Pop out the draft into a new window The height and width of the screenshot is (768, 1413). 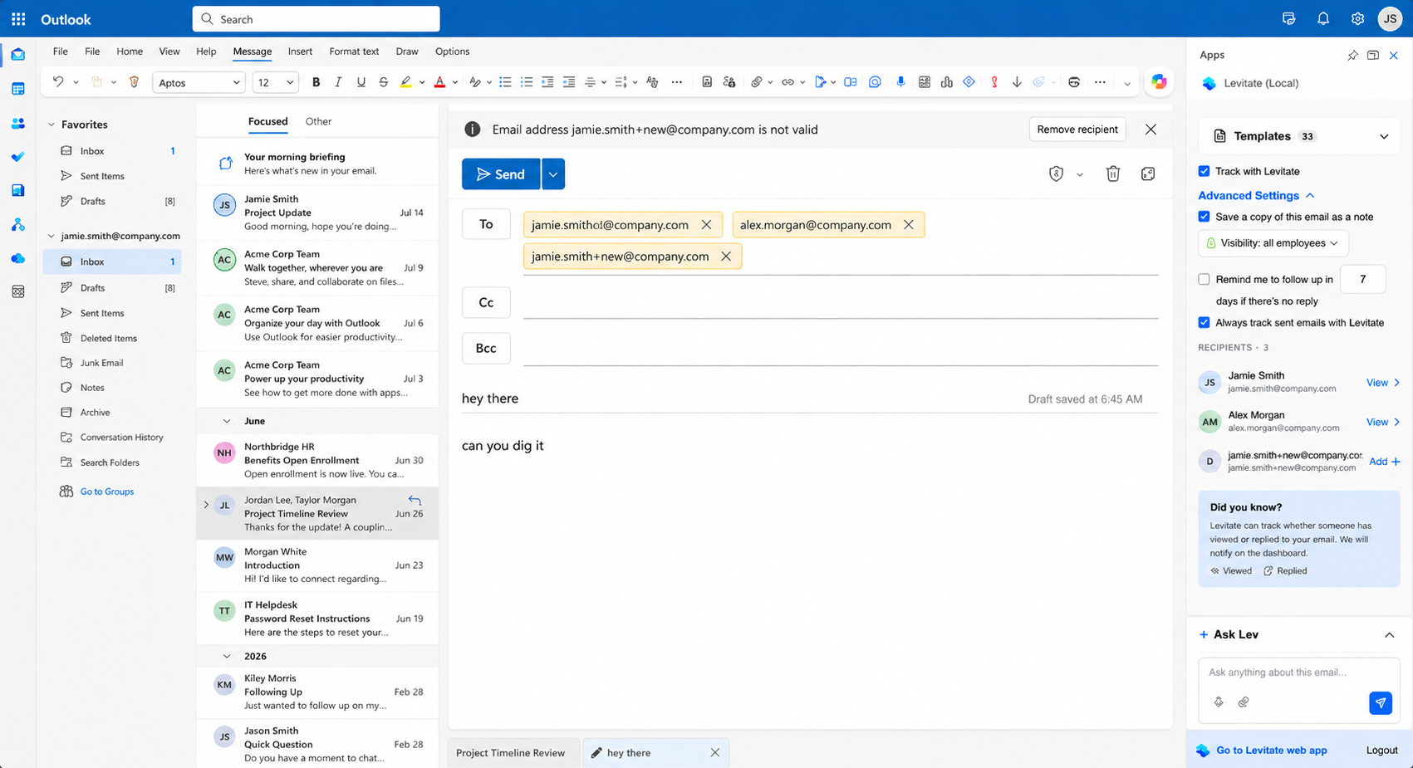pos(1148,174)
